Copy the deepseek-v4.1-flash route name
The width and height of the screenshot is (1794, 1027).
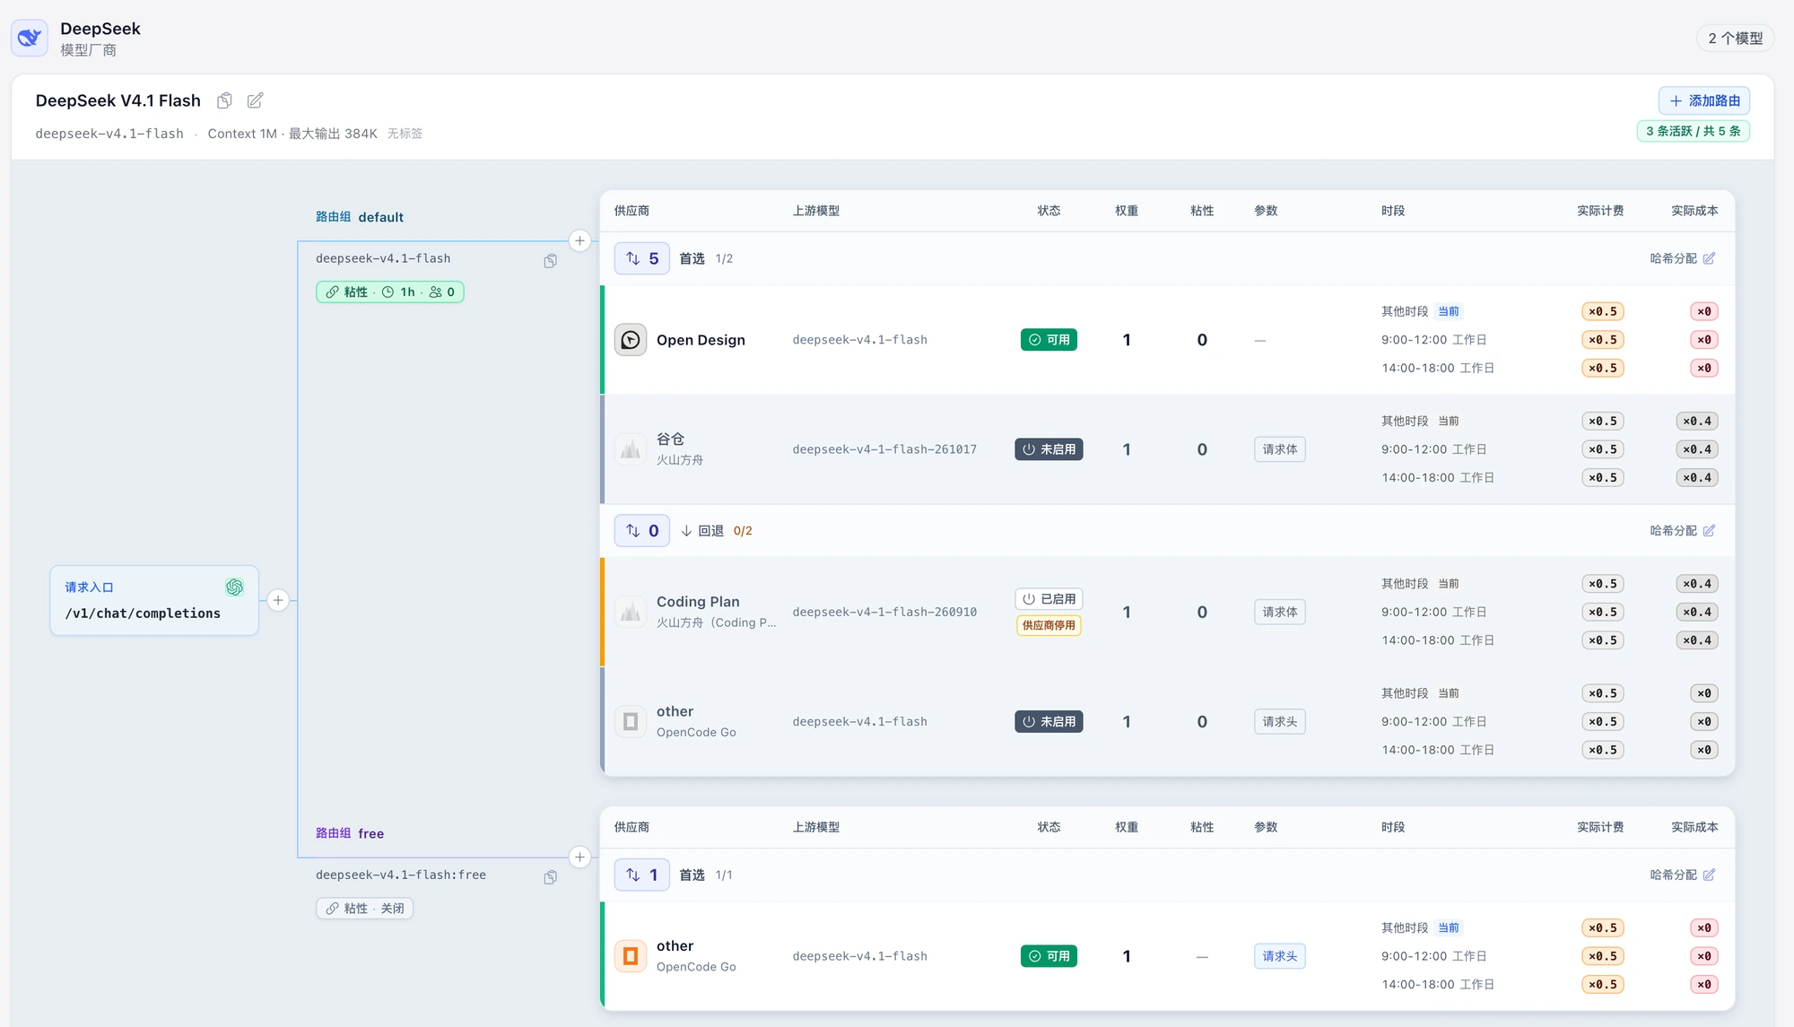tap(550, 260)
